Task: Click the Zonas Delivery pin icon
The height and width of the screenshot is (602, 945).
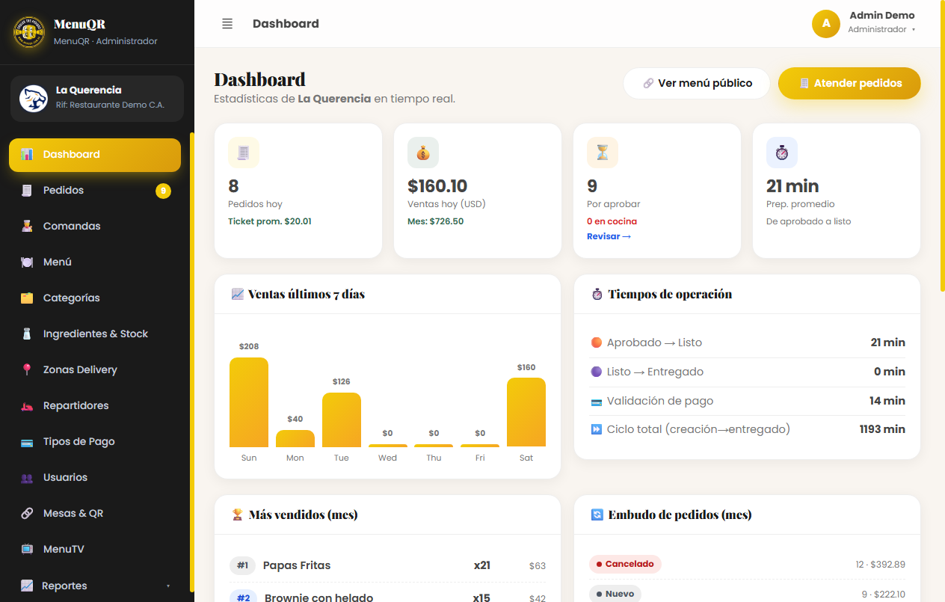Action: coord(27,369)
